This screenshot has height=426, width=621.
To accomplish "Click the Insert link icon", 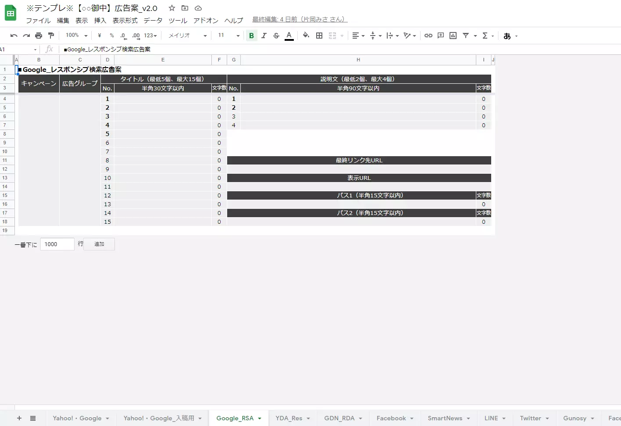I will point(428,36).
